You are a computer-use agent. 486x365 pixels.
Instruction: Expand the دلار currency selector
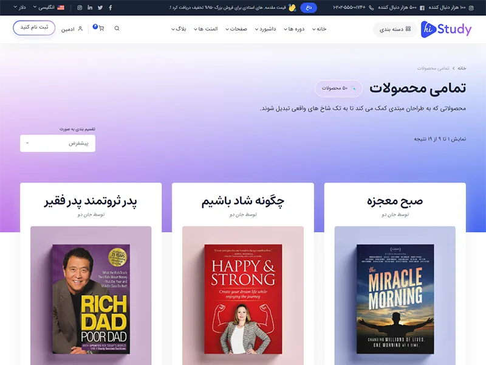19,7
